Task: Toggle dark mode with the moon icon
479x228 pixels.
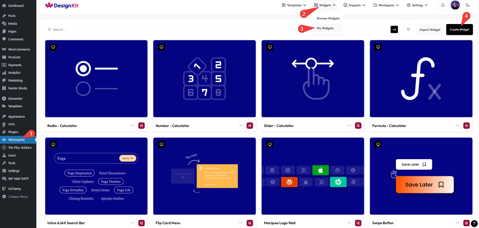Action: [467, 5]
